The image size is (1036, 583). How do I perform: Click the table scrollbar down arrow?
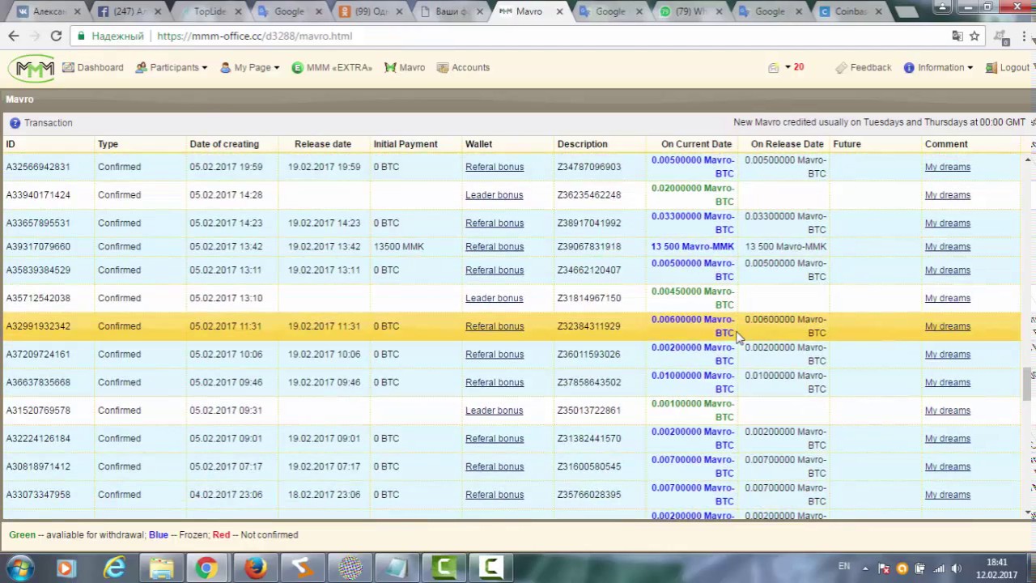[1028, 513]
